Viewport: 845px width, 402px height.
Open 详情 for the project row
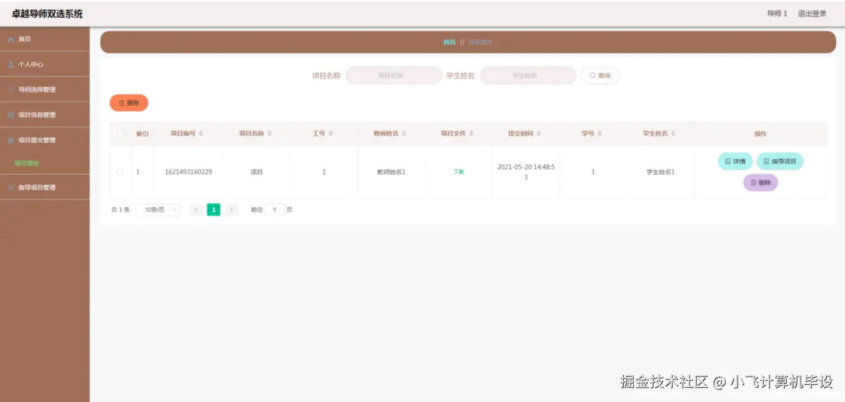pyautogui.click(x=735, y=161)
